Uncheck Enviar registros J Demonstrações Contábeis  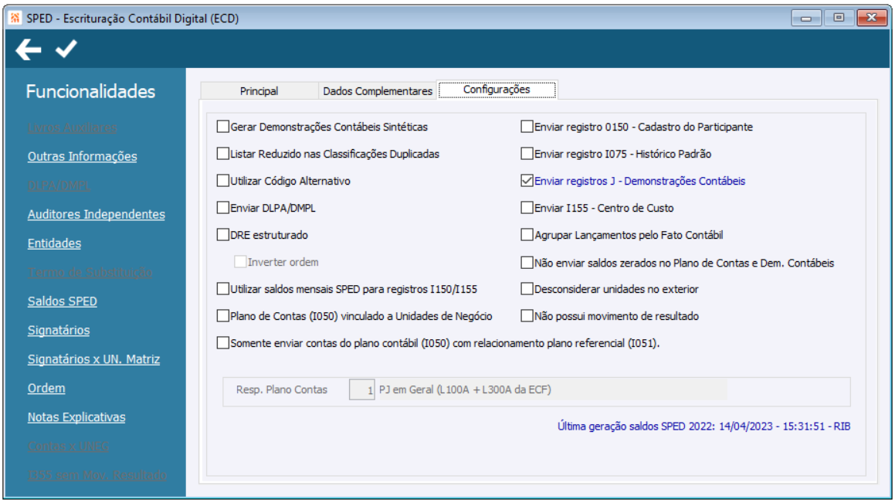coord(527,181)
